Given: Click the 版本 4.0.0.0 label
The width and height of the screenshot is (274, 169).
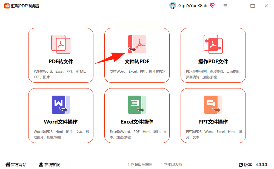Looking at the screenshot, I should [x=255, y=165].
